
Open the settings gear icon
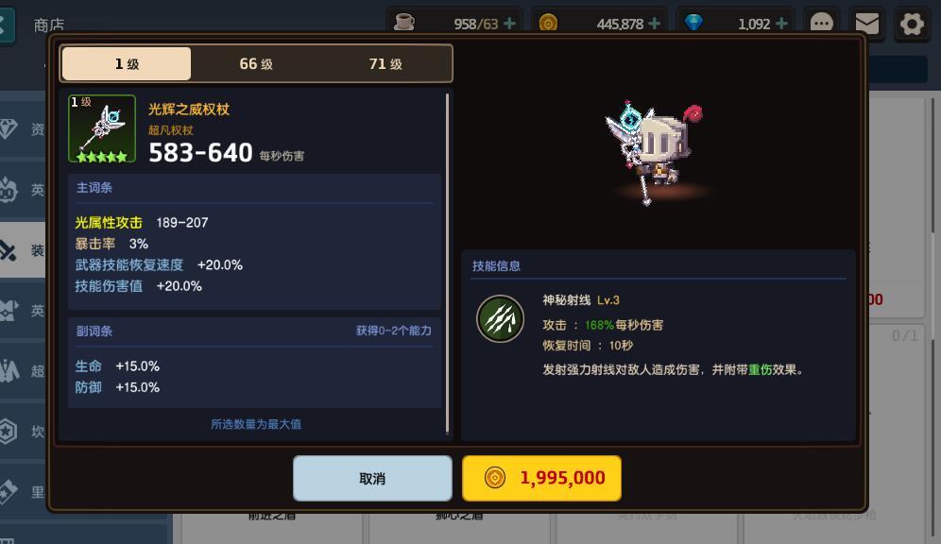coord(913,24)
